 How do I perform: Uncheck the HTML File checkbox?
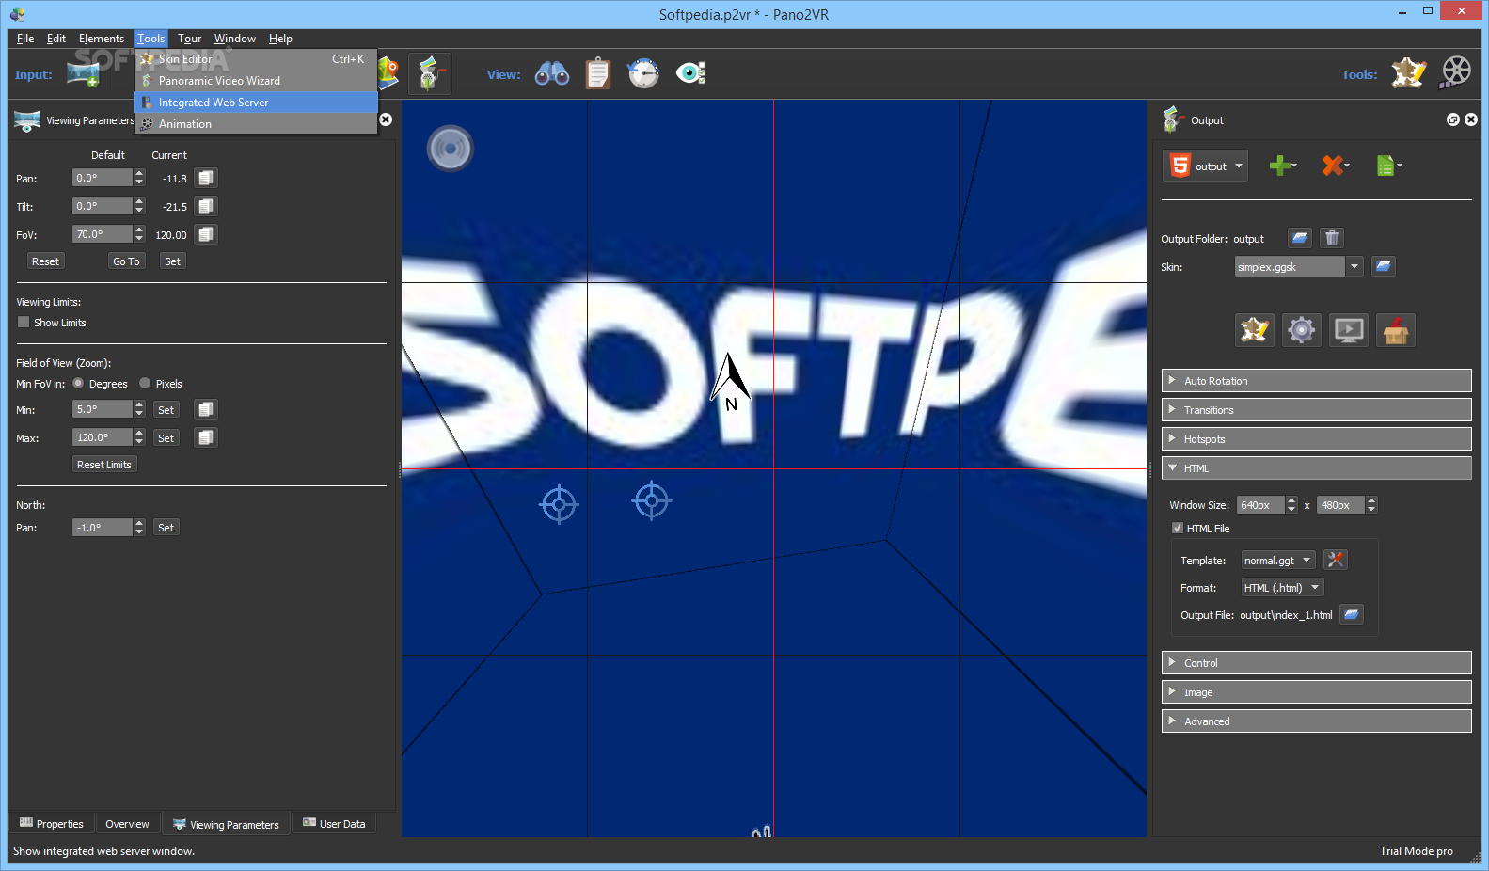click(x=1178, y=528)
